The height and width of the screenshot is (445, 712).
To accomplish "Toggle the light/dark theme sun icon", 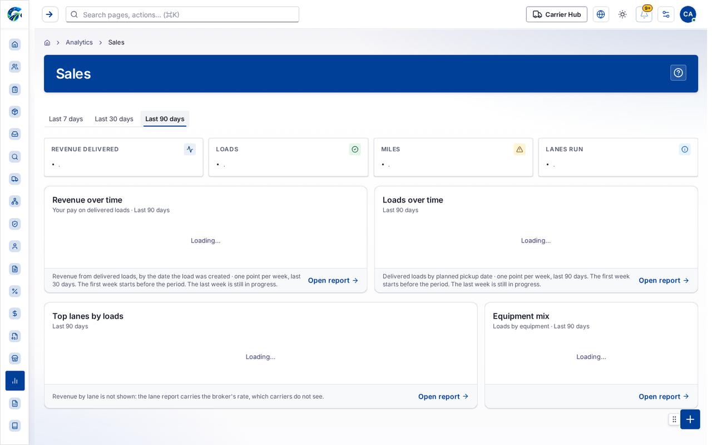I will click(622, 14).
